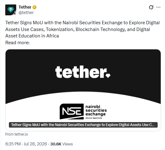This screenshot has width=165, height=150.
Task: Click 'nairobi securities exchange' logo text
Action: 96,110
